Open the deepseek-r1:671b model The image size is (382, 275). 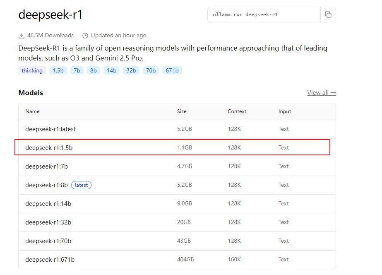tap(50, 260)
